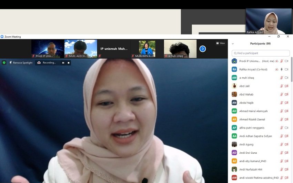The image size is (293, 183).
Task: Click andi eby kumarul_IP4D's camera icon
Action: (286, 161)
